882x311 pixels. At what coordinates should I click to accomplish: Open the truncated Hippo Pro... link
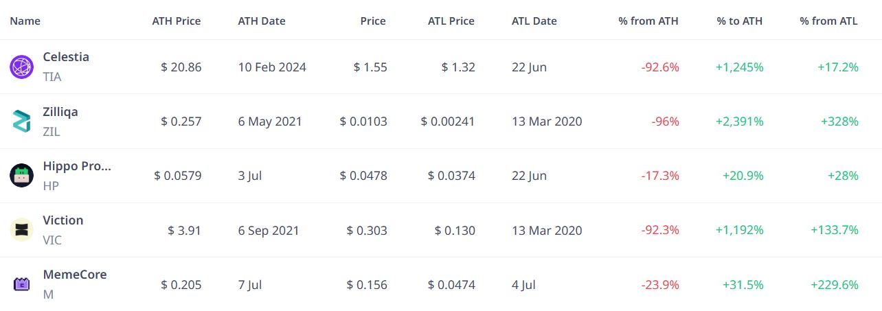[x=77, y=165]
